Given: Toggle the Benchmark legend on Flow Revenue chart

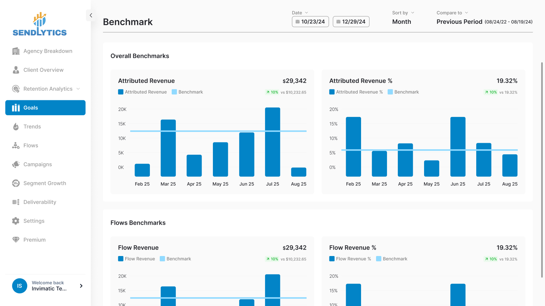Looking at the screenshot, I should point(175,259).
